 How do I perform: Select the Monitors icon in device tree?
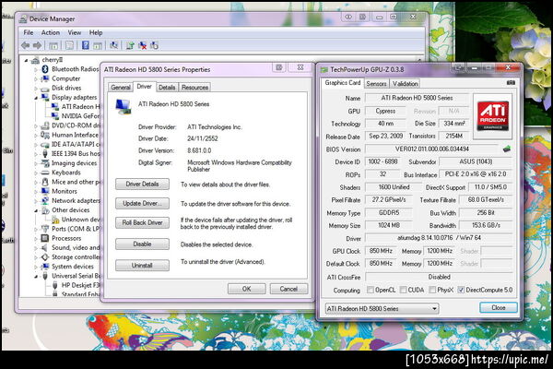45,191
